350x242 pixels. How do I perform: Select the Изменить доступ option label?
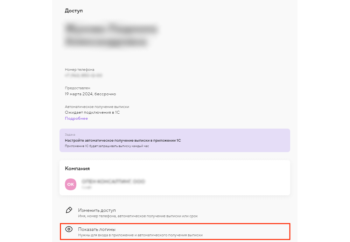(97, 210)
